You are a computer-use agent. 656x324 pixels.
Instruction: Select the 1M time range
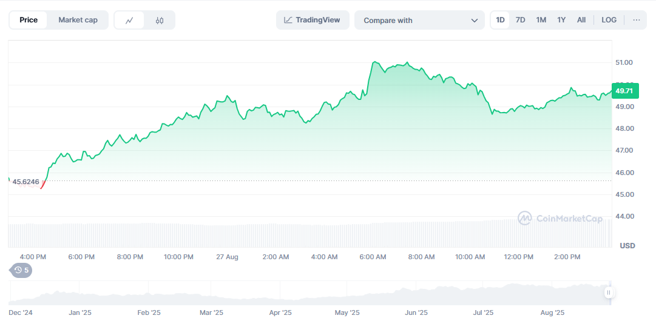coord(541,20)
